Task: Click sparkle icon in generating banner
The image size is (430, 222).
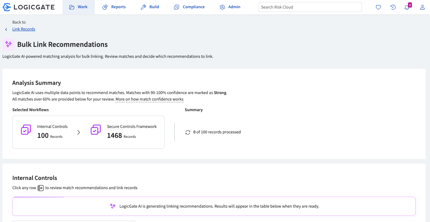Action: pyautogui.click(x=113, y=206)
